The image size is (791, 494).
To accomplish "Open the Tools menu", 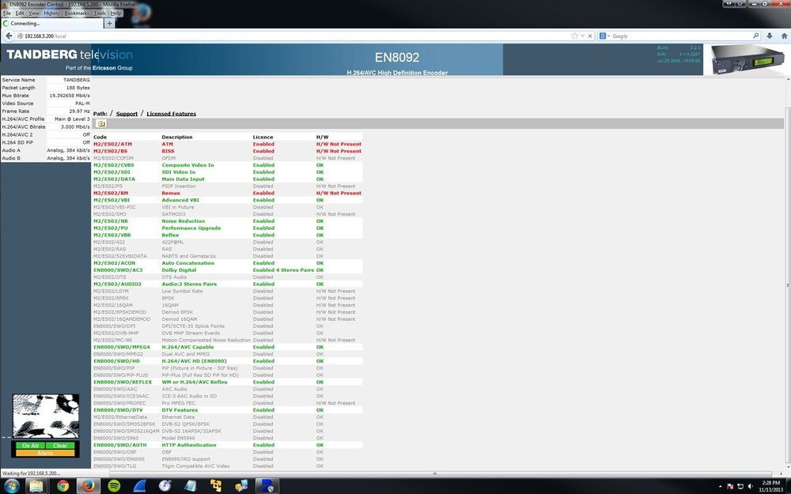I will click(x=100, y=13).
